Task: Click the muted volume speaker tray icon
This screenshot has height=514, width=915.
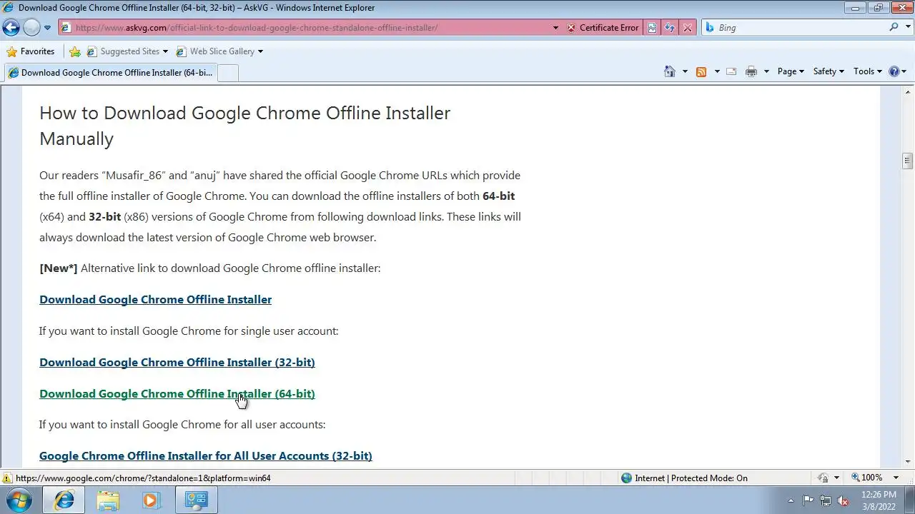Action: tap(844, 500)
